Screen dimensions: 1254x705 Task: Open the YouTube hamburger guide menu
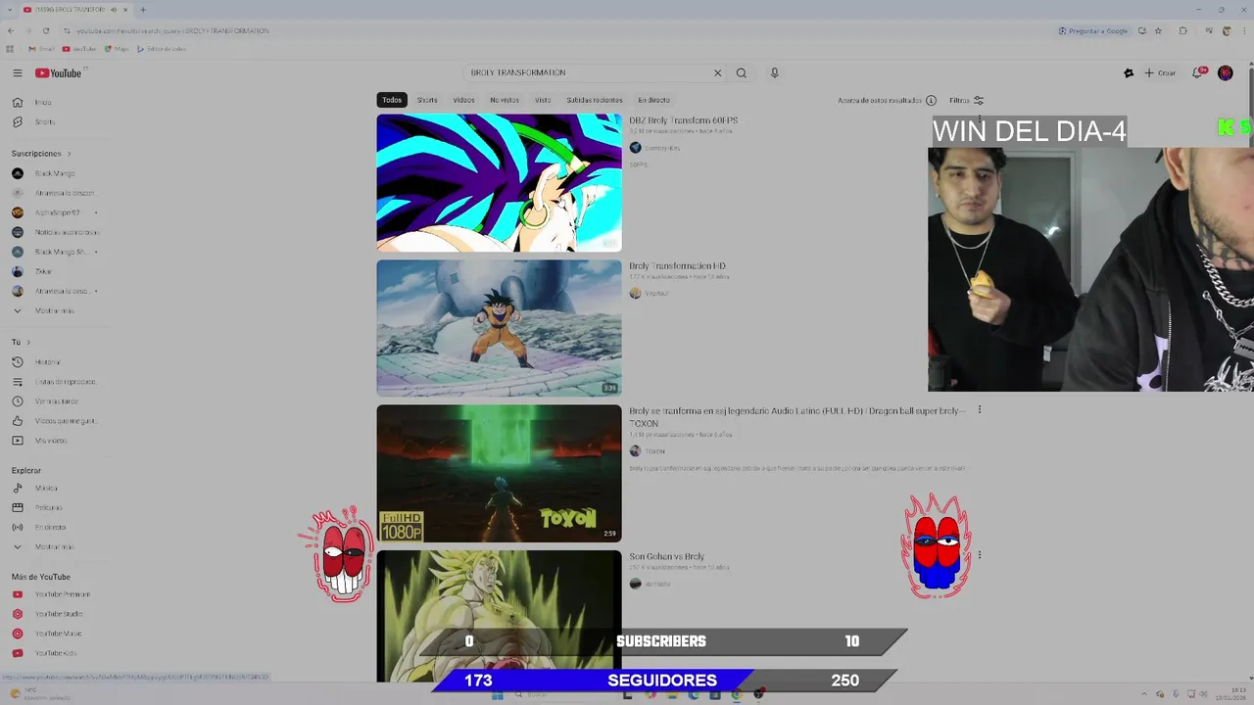tap(17, 73)
